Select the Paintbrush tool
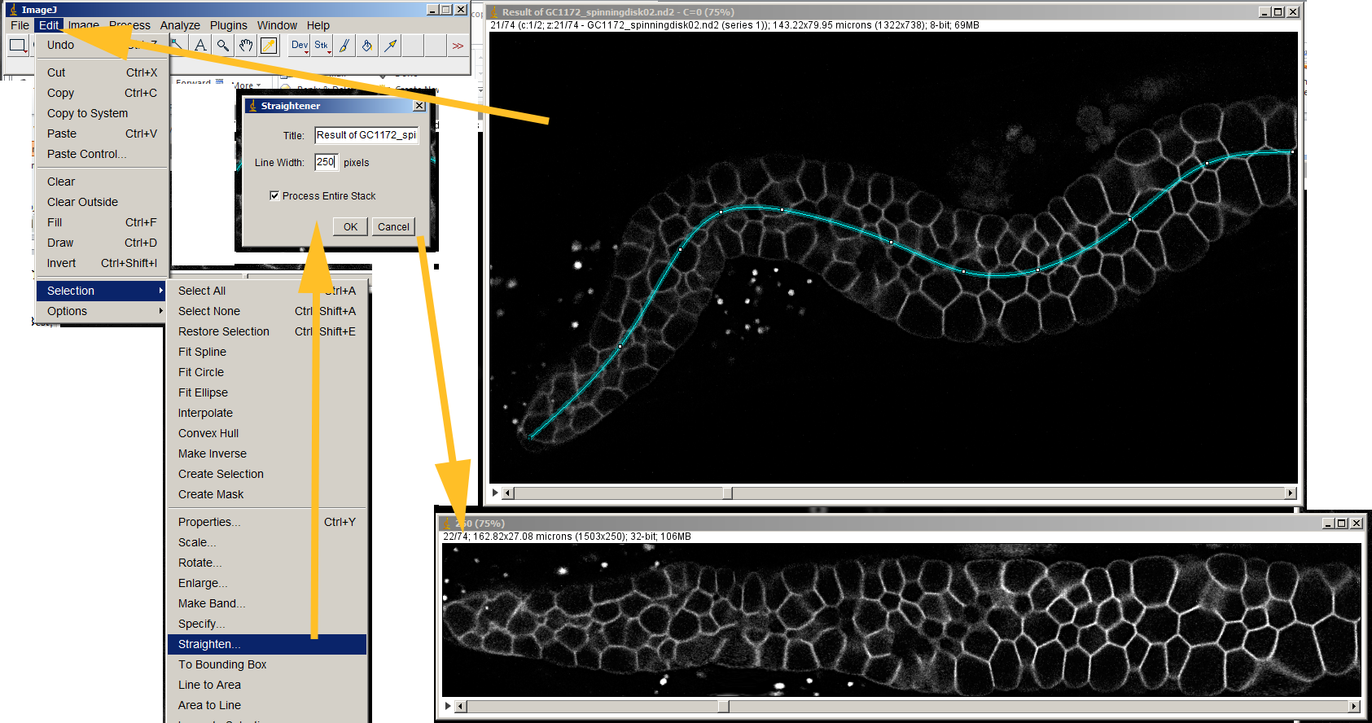Image resolution: width=1372 pixels, height=723 pixels. coord(344,46)
